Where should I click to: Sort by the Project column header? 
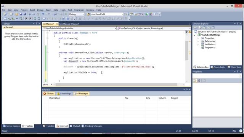174,98
